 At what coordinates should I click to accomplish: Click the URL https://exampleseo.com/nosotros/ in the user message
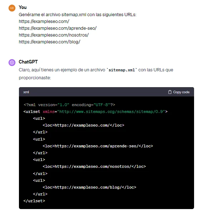point(54,35)
